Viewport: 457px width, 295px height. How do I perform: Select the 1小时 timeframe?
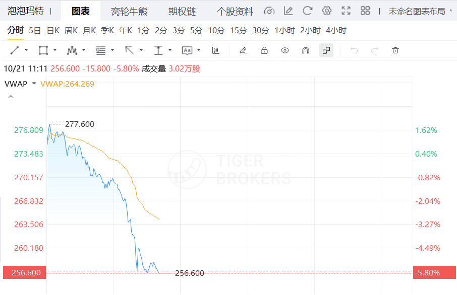pyautogui.click(x=285, y=30)
